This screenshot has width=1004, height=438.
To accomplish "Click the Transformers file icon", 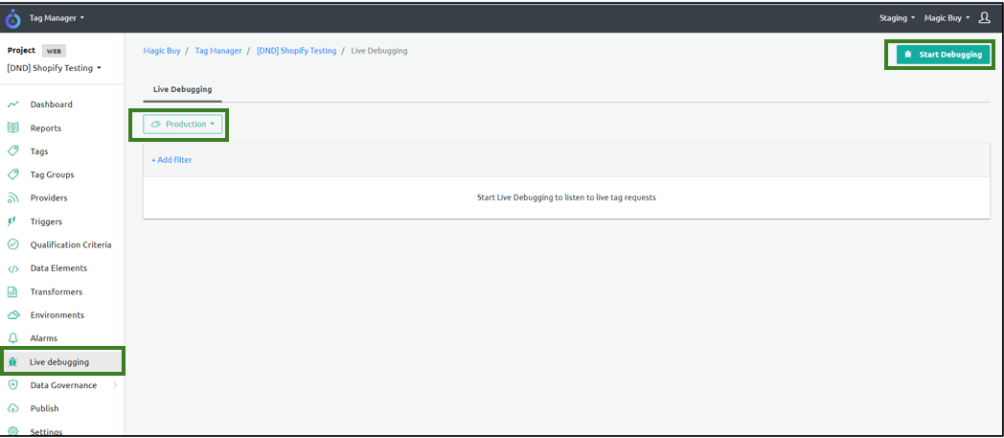I will tap(12, 291).
